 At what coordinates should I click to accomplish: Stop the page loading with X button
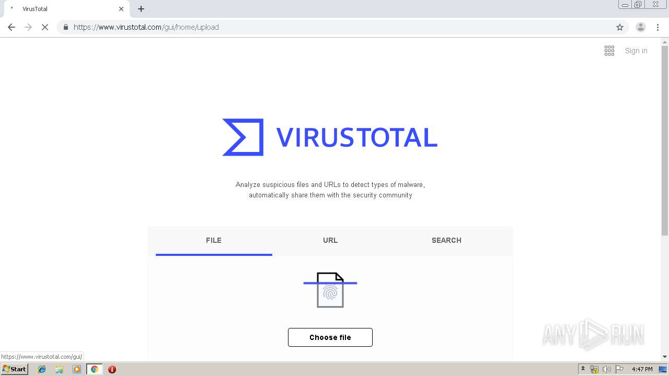(45, 27)
